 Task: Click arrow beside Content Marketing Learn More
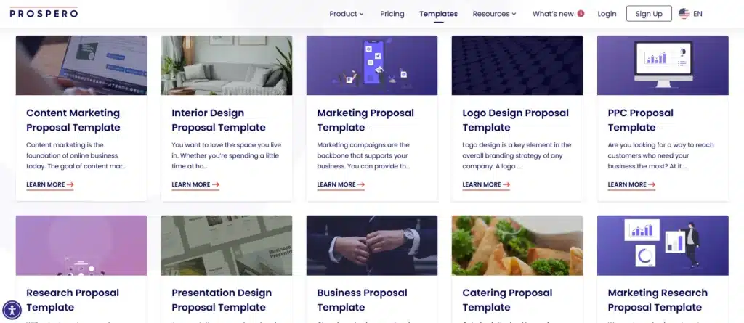[x=70, y=184]
